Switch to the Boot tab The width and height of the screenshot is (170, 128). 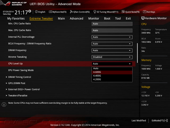tap(107, 18)
